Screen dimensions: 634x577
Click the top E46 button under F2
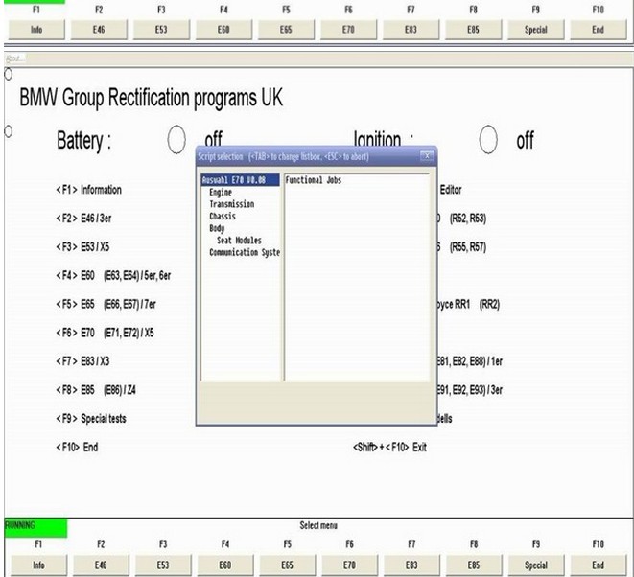(x=99, y=30)
